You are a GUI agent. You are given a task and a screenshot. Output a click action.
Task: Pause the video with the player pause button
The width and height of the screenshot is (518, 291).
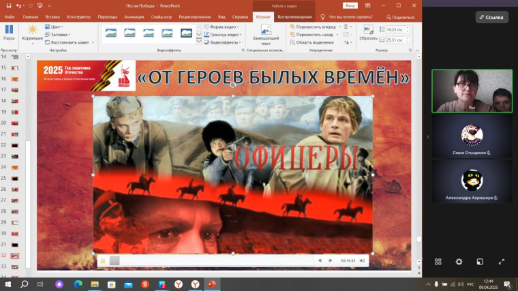103,261
